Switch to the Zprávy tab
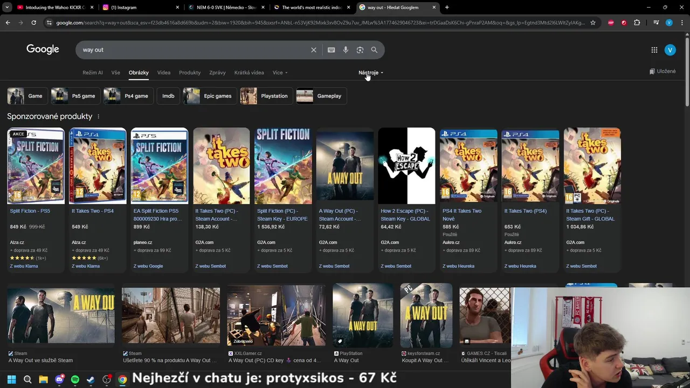 [x=217, y=73]
